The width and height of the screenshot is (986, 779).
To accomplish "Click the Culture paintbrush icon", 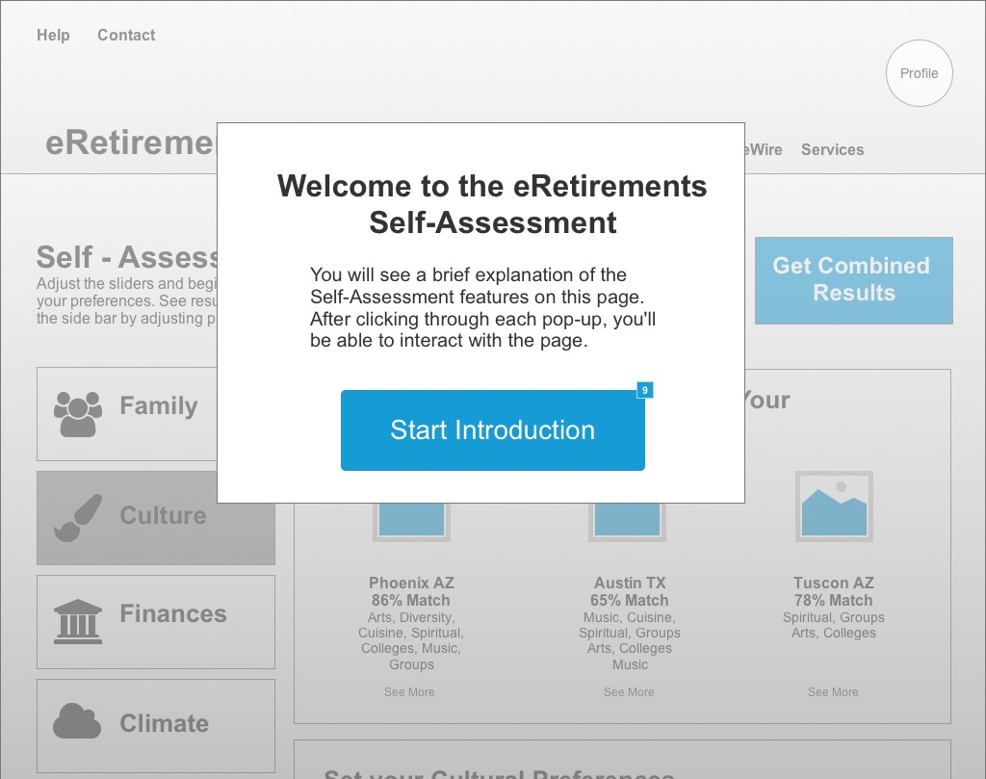I will coord(78,517).
